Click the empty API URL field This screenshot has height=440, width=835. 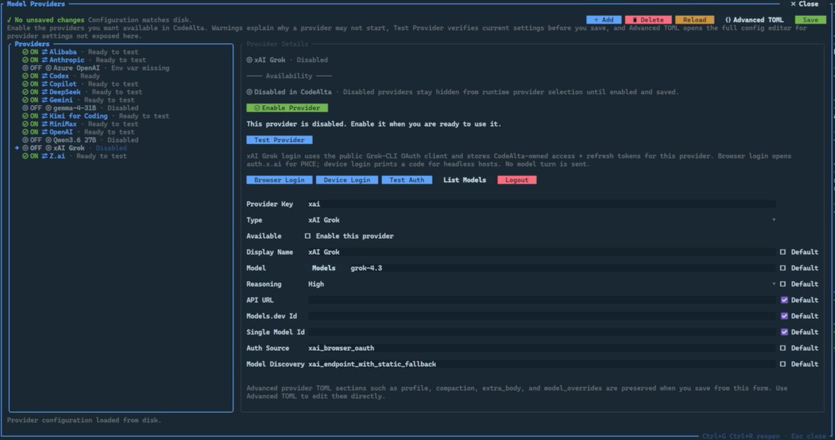[x=542, y=300]
